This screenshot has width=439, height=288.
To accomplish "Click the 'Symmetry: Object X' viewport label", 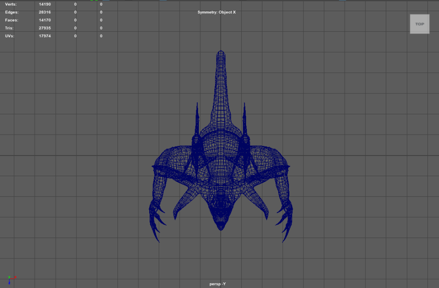I will [x=216, y=12].
